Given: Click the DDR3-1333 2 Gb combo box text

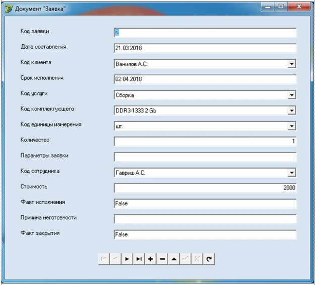Looking at the screenshot, I should 136,110.
